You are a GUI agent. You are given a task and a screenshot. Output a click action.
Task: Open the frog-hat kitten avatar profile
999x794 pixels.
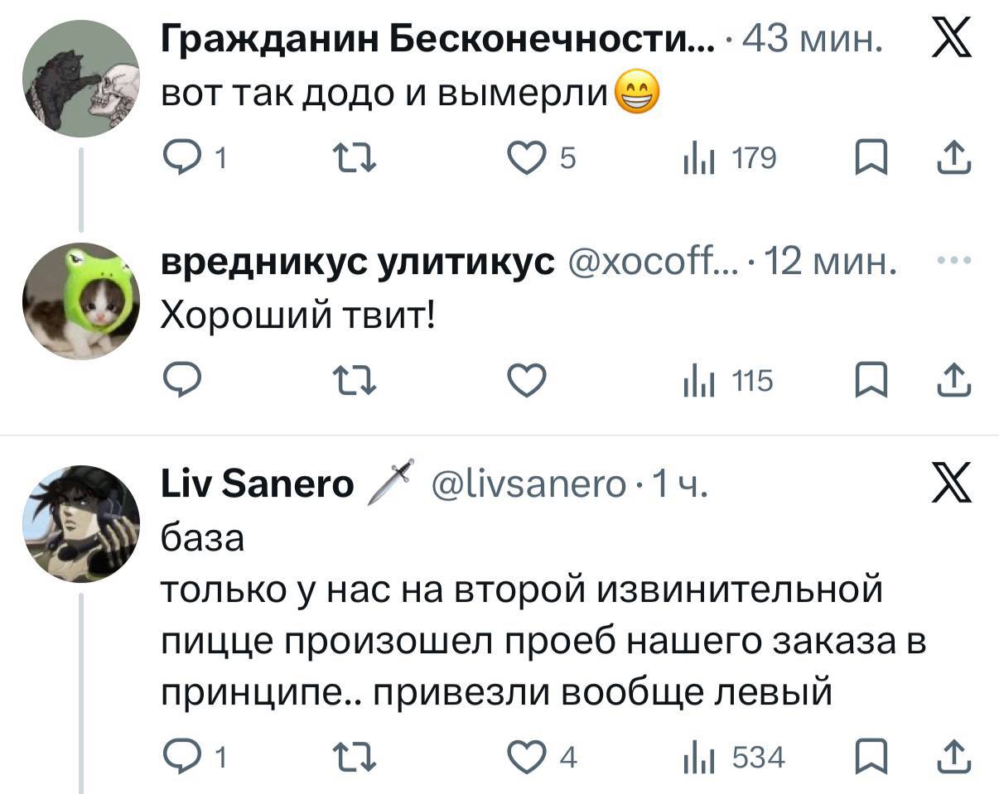80,301
